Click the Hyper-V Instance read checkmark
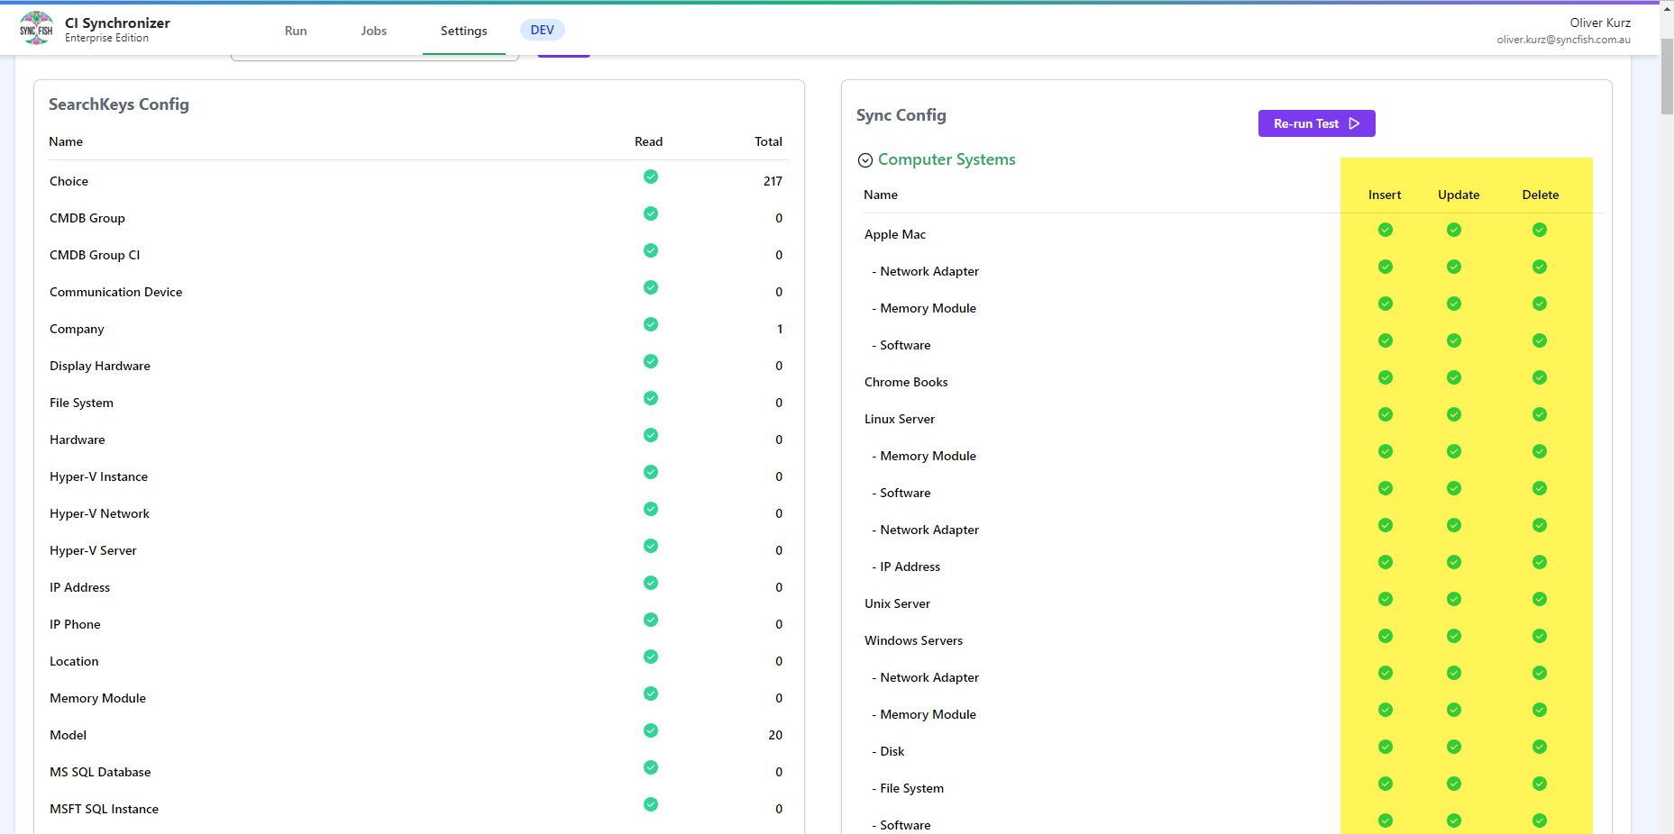 coord(651,472)
